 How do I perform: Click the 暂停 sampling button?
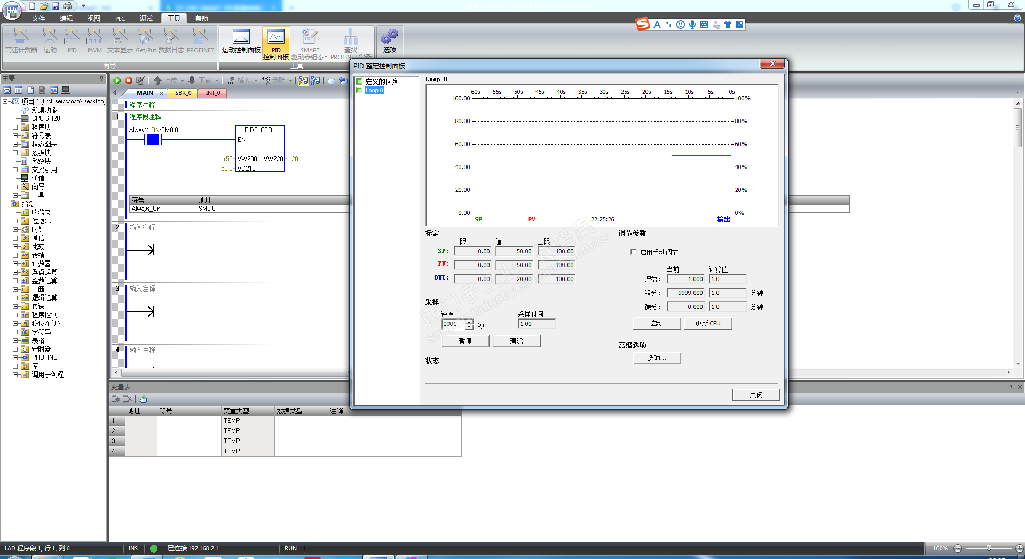pos(466,341)
